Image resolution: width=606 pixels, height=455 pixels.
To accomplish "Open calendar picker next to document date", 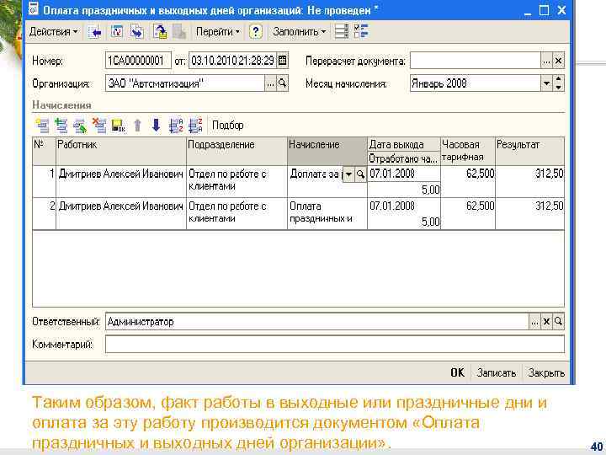I will (x=283, y=61).
